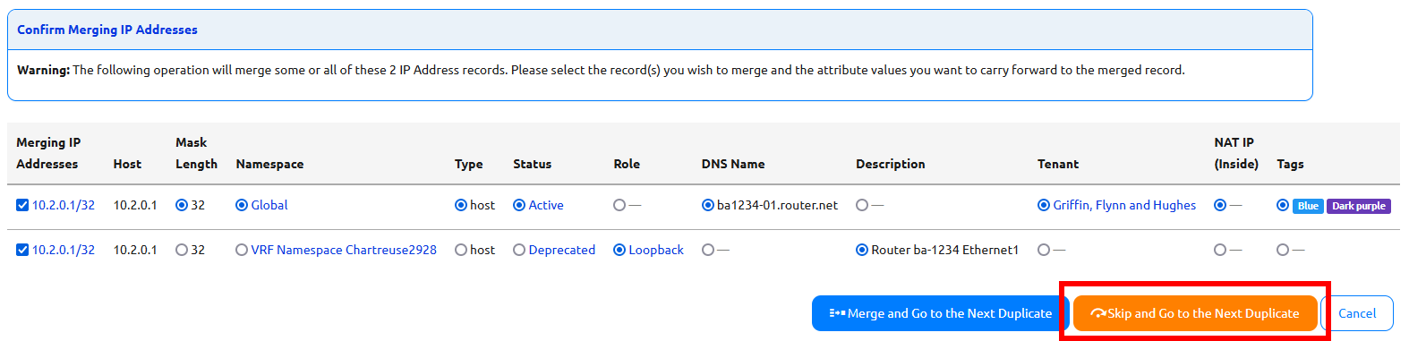The height and width of the screenshot is (341, 1409).
Task: Open first 10.2.0.1/32 link in Global row
Action: (64, 205)
